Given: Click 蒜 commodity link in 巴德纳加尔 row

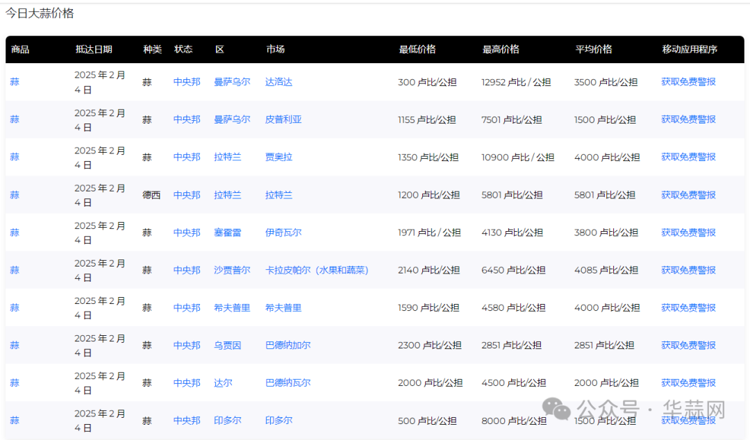Looking at the screenshot, I should click(x=15, y=346).
